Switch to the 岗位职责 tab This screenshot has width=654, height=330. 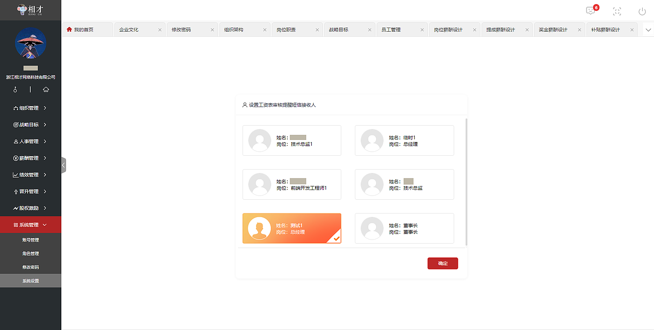[297, 30]
